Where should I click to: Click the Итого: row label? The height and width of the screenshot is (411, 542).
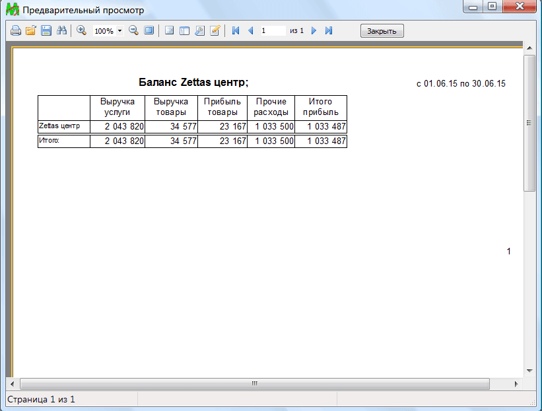tap(49, 141)
